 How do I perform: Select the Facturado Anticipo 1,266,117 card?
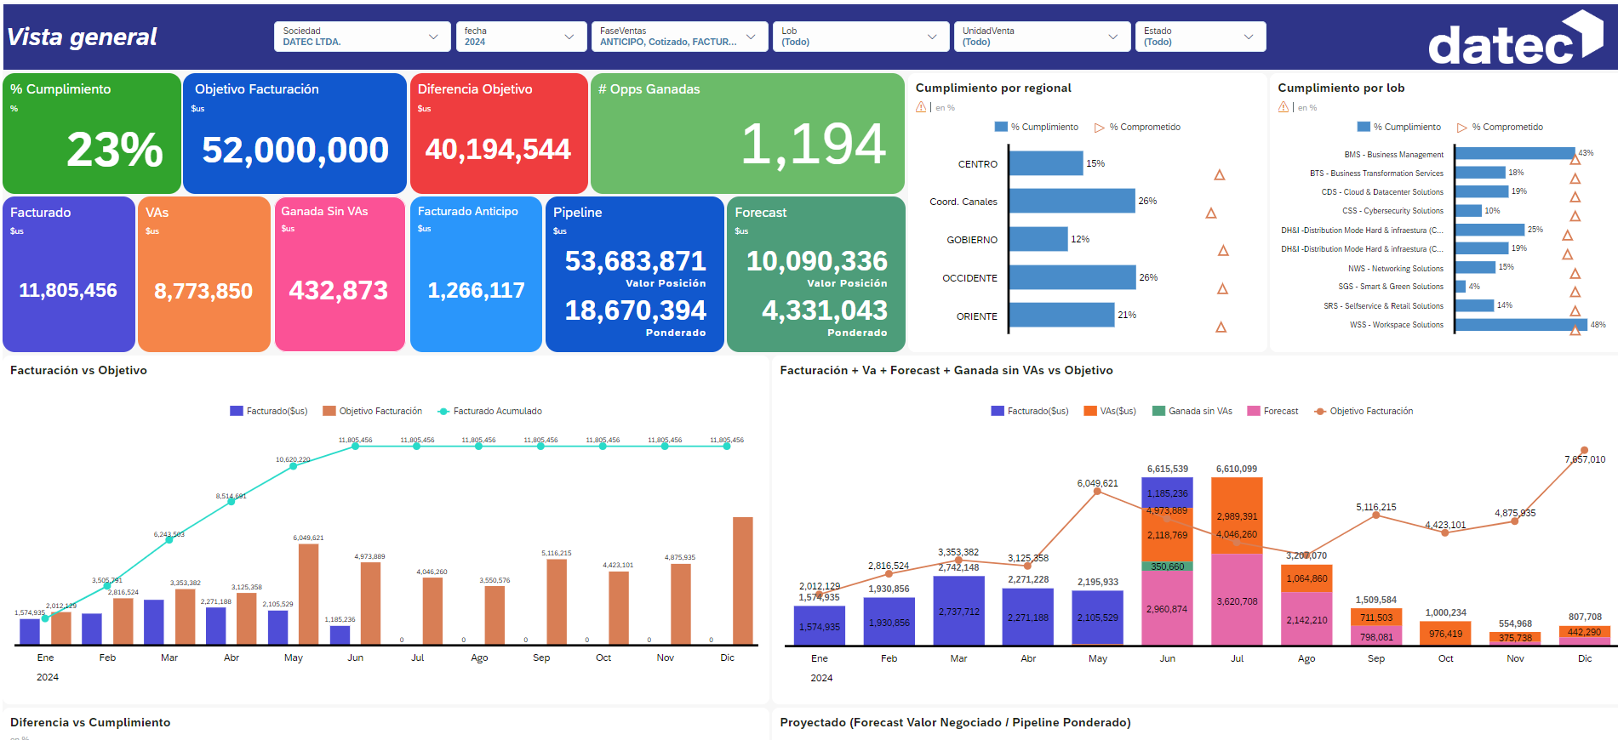tap(476, 274)
